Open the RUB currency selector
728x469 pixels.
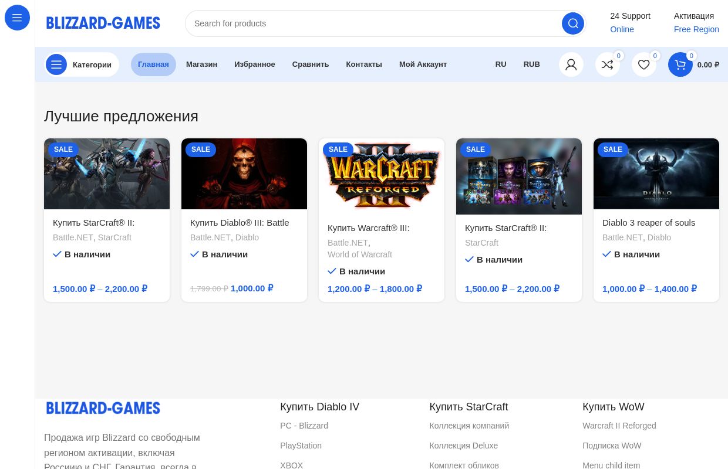point(531,64)
